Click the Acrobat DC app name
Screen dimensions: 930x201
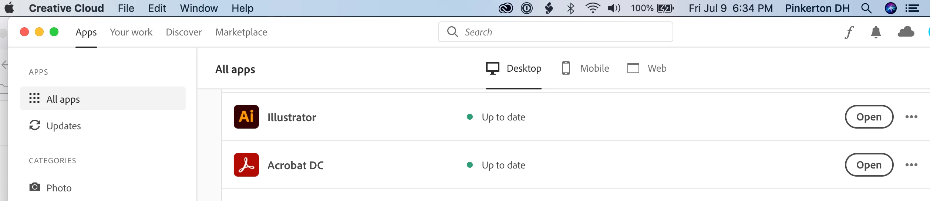pyautogui.click(x=296, y=166)
